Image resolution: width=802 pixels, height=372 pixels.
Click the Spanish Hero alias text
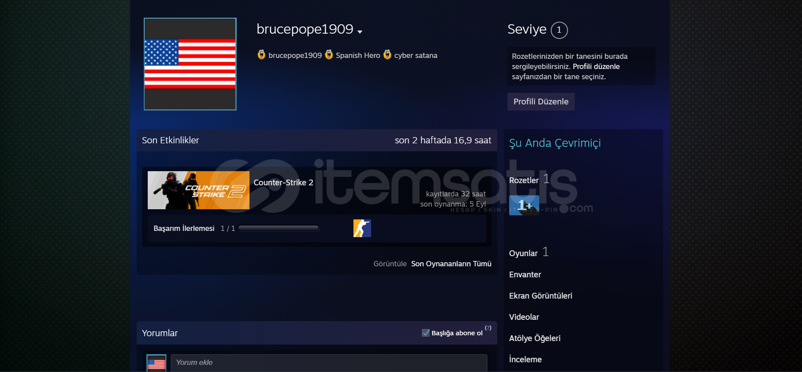pyautogui.click(x=358, y=55)
